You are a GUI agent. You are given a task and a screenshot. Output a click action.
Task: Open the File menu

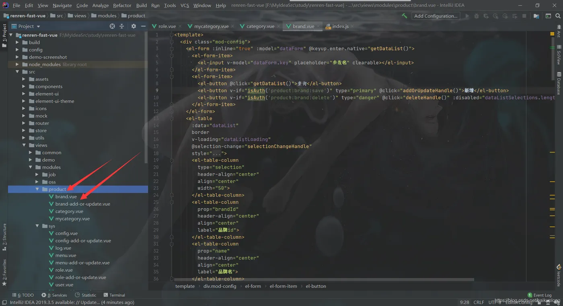tap(16, 5)
